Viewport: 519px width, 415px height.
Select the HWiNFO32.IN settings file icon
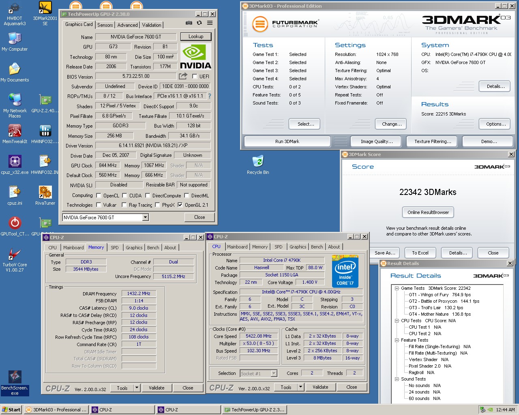(45, 165)
